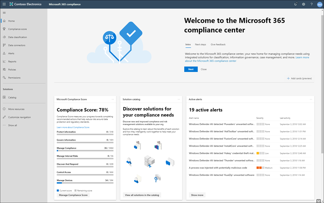This screenshot has width=324, height=203.
Task: Click the Catalog grid icon
Action: coord(4,97)
